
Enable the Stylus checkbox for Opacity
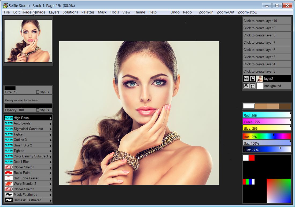pos(38,110)
